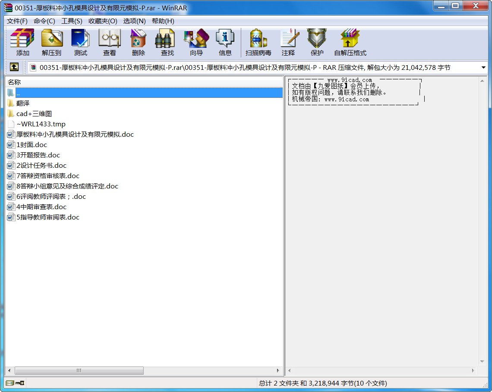Image resolution: width=492 pixels, height=392 pixels.
Task: Sort by the 名称 column header
Action: (x=14, y=82)
